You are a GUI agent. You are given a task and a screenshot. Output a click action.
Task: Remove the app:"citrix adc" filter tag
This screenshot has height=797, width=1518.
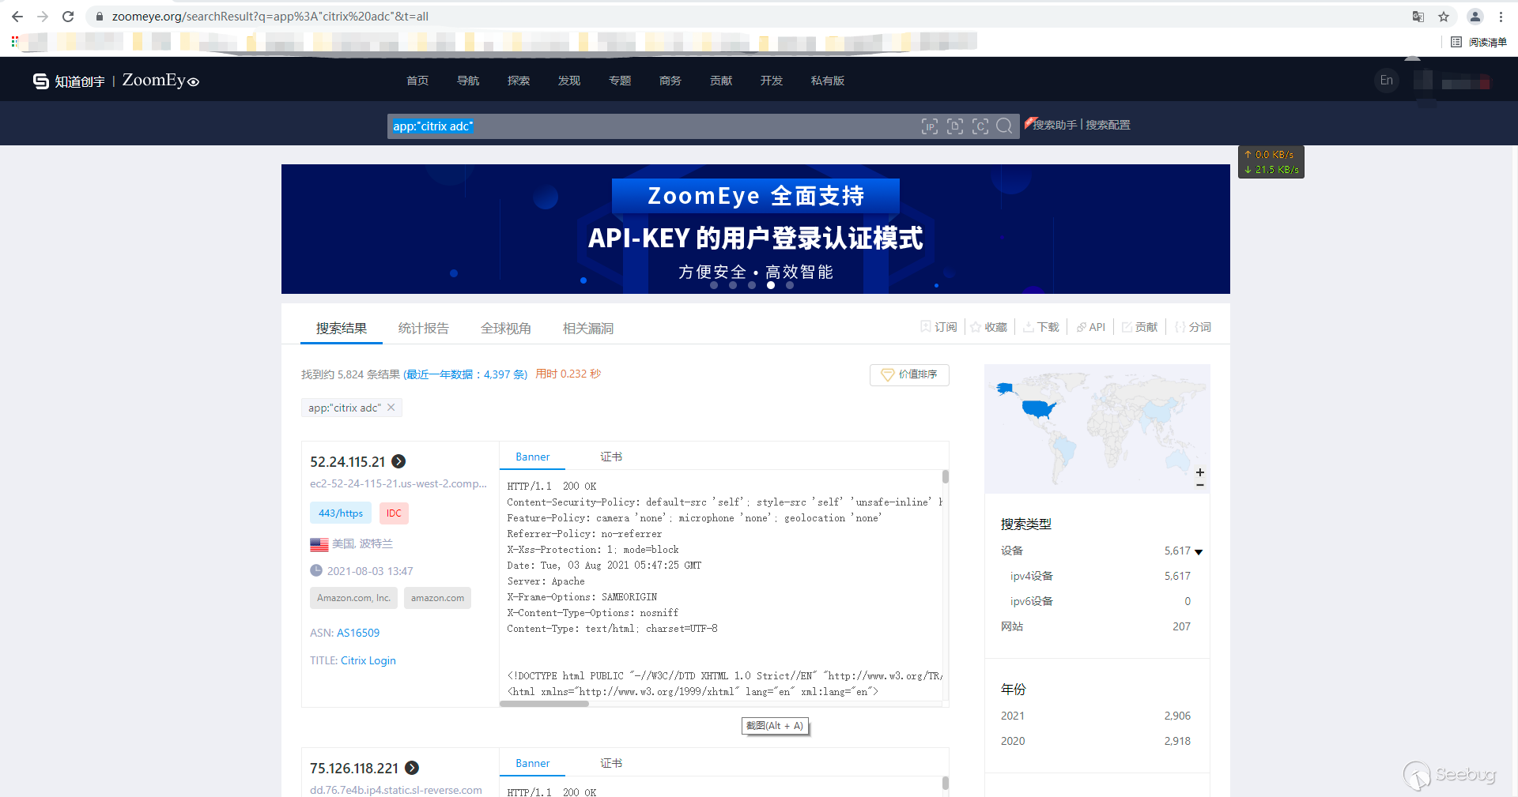coord(391,408)
